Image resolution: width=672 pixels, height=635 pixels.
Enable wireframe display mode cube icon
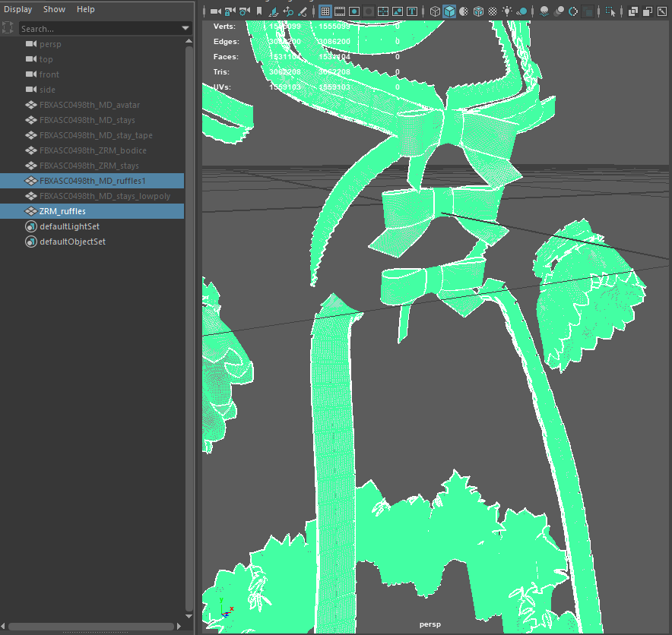pyautogui.click(x=435, y=11)
